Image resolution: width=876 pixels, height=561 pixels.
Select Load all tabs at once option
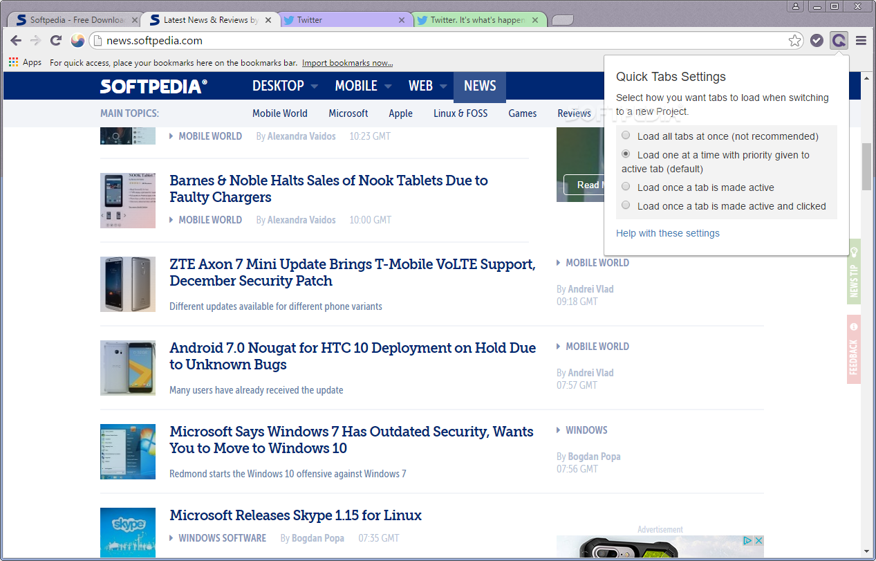click(x=626, y=136)
